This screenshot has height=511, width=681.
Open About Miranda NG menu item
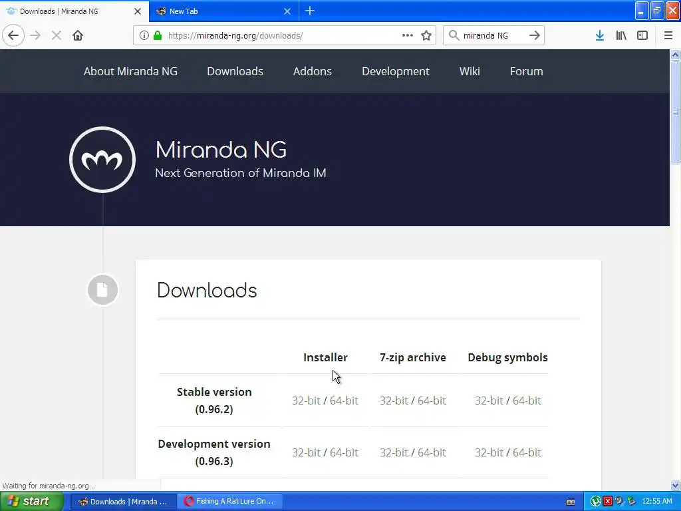(x=131, y=71)
